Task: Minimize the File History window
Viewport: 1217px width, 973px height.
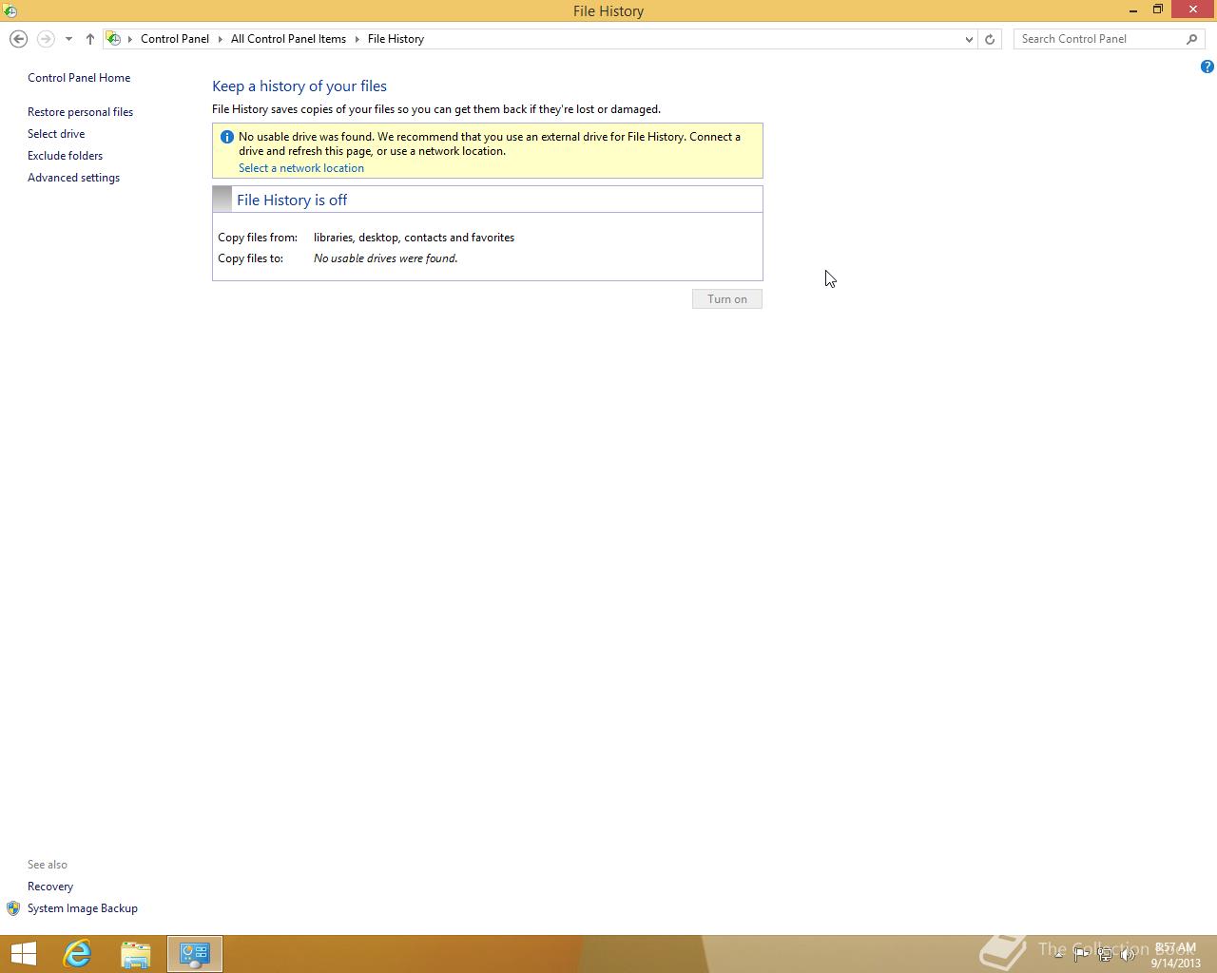Action: click(1133, 10)
